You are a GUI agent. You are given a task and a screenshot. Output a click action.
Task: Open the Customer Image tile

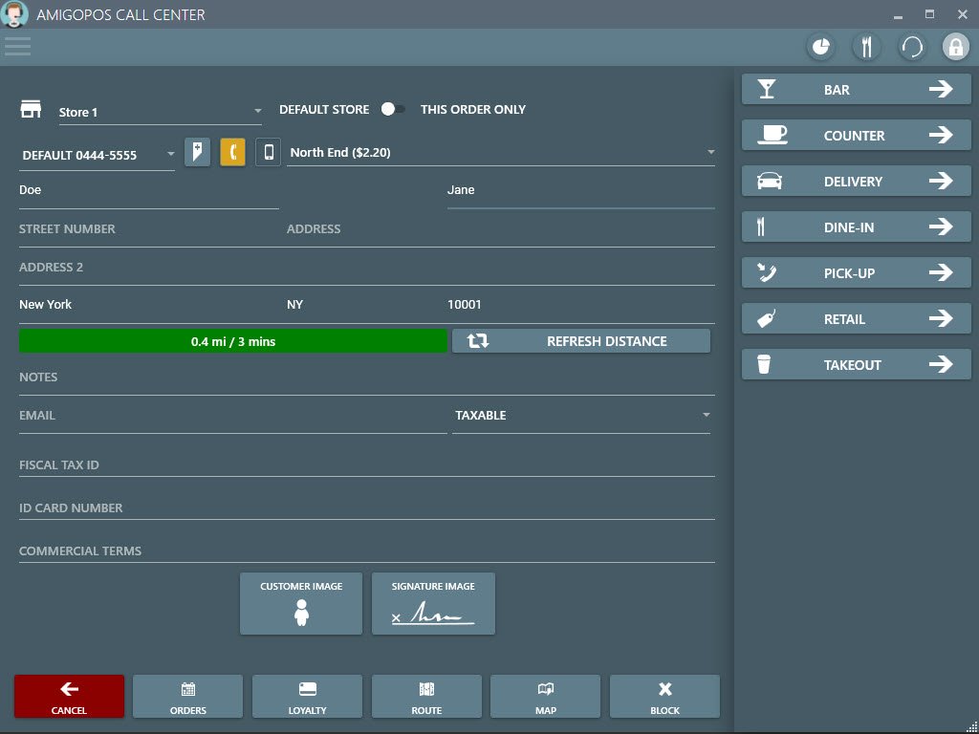coord(301,603)
